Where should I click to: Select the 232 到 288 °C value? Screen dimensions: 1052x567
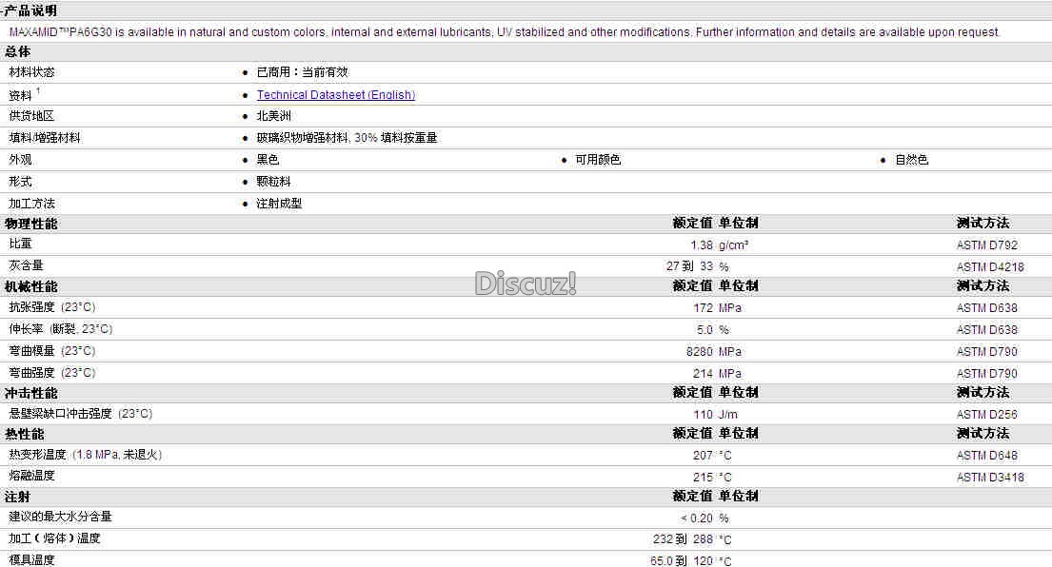point(692,539)
